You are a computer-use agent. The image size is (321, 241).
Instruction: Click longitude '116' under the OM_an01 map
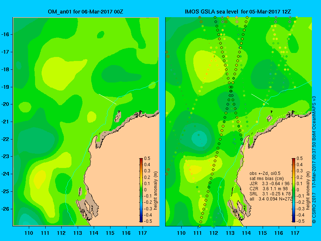pos(126,233)
